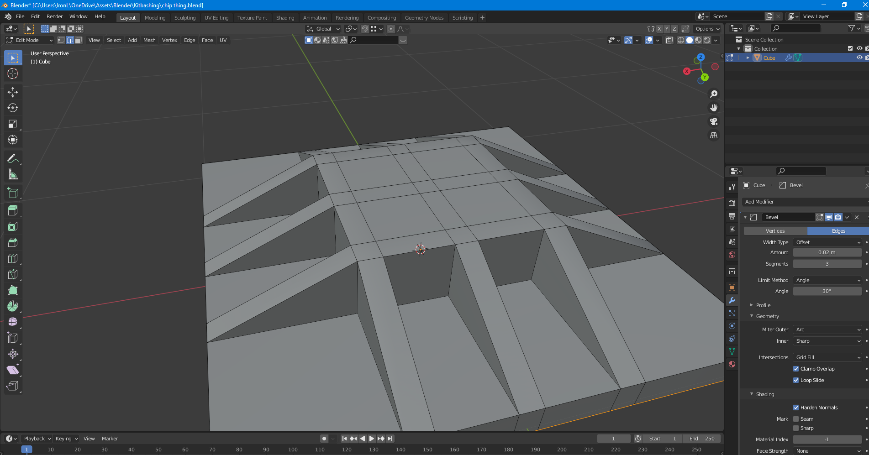Viewport: 869px width, 455px height.
Task: Click the pan view hand icon
Action: click(713, 108)
